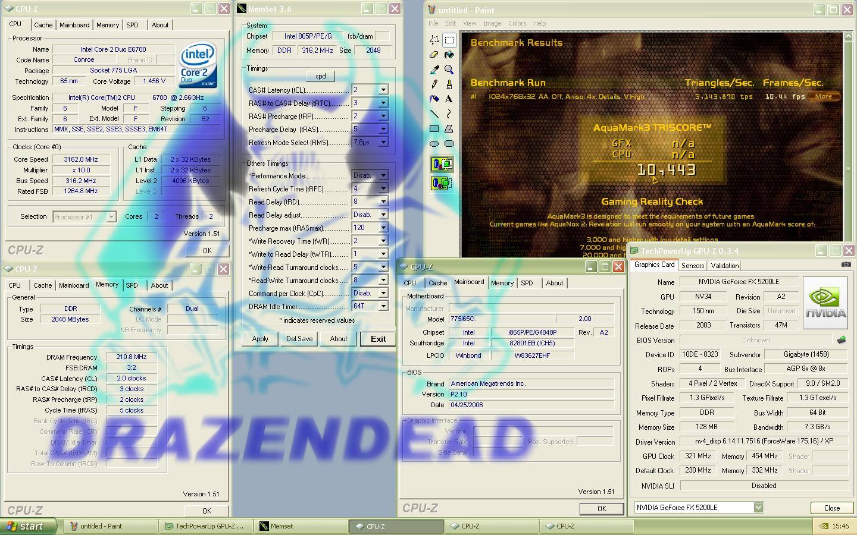Open the Colors menu in Paint
This screenshot has height=535, width=857.
517,23
